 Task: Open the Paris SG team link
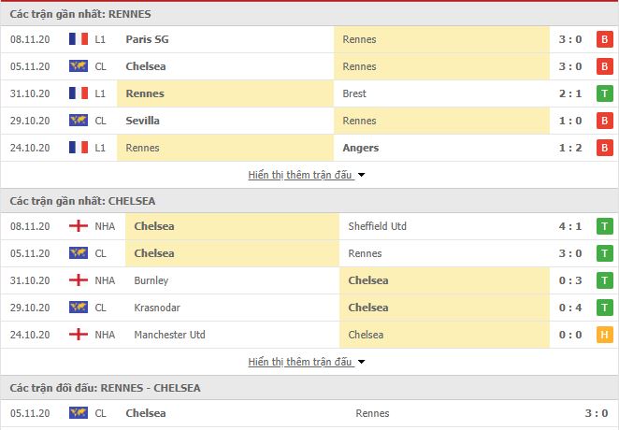pyautogui.click(x=147, y=39)
